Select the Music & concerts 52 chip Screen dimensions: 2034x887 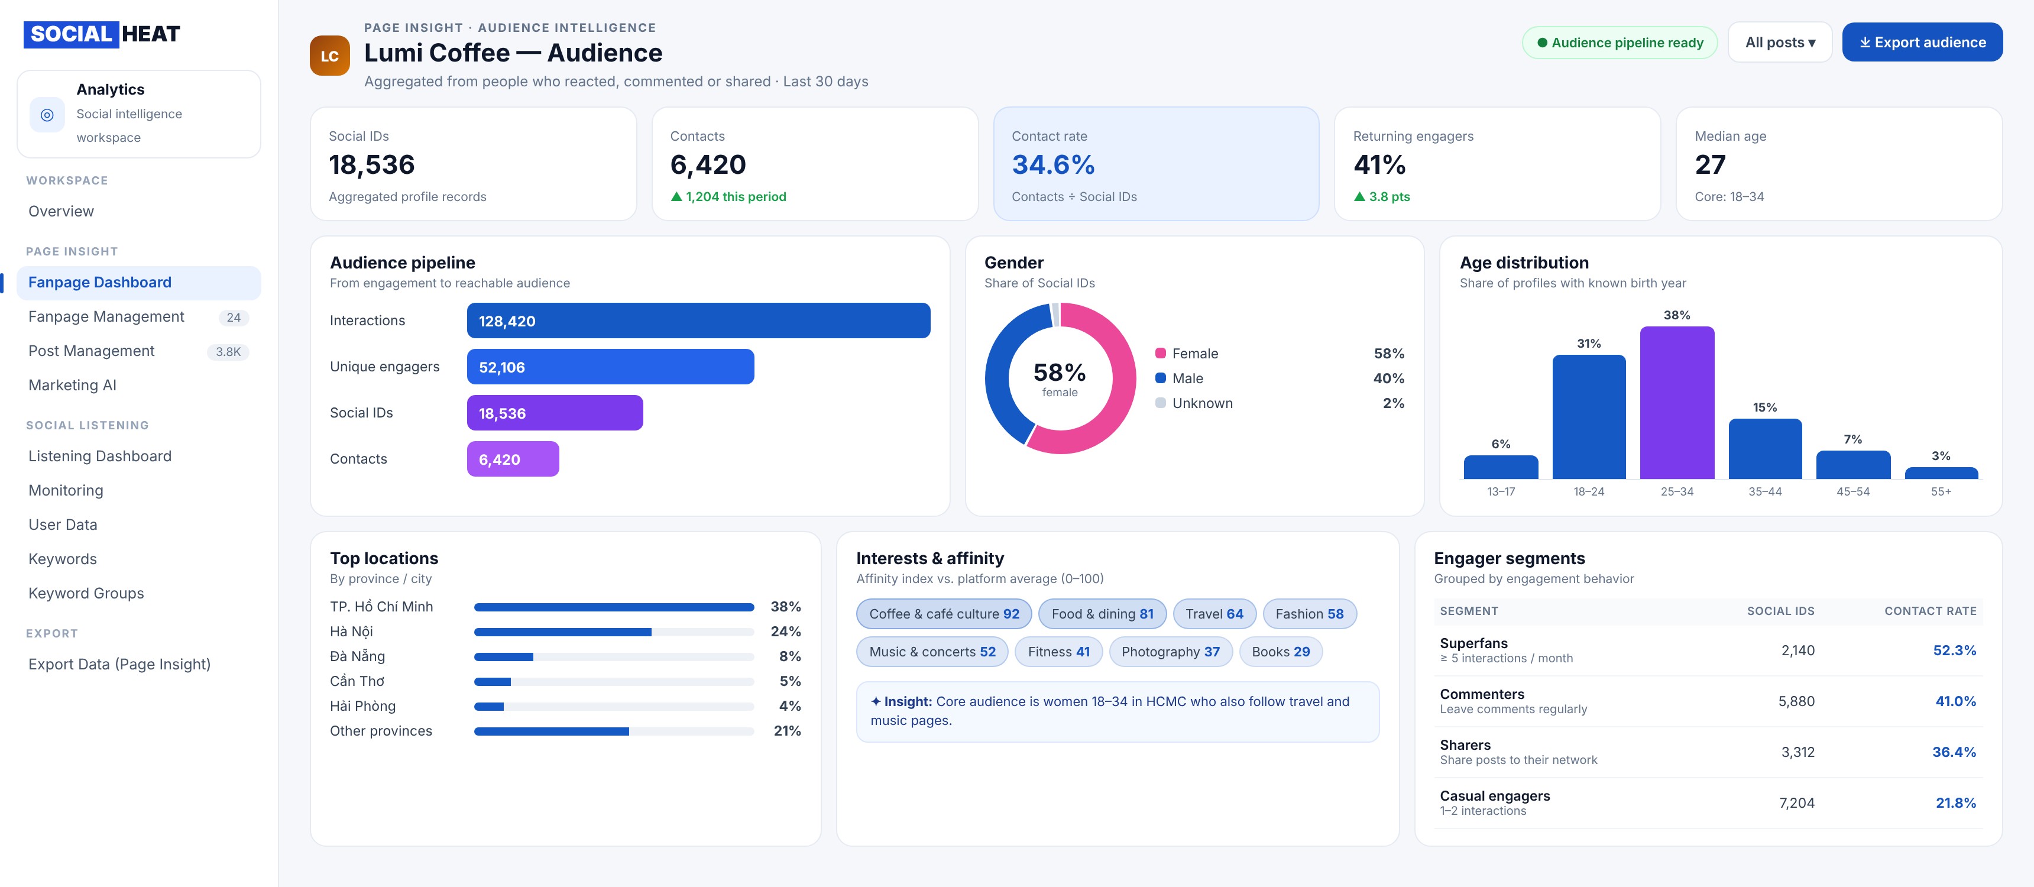click(x=932, y=652)
